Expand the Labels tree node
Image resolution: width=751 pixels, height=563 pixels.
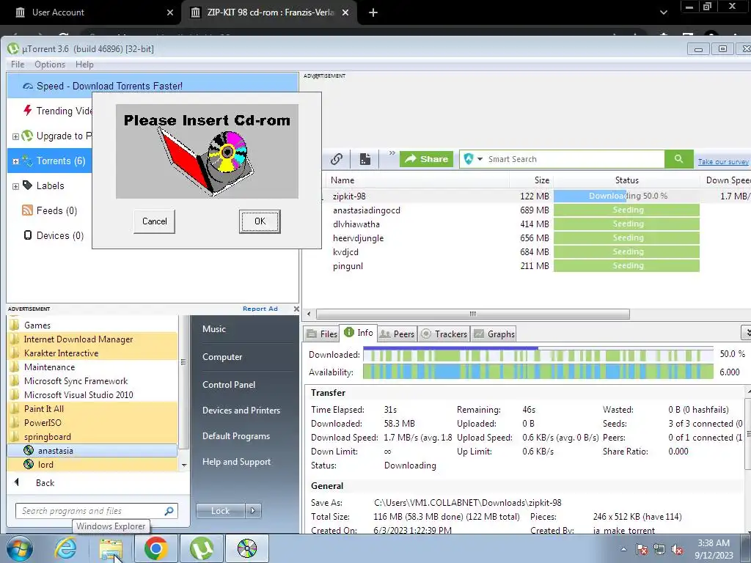(x=15, y=186)
